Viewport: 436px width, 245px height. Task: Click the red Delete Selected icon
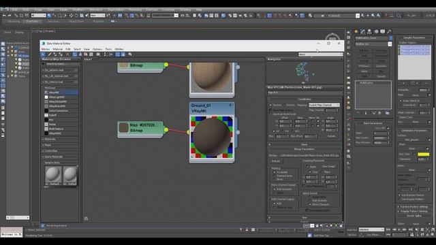(67, 54)
